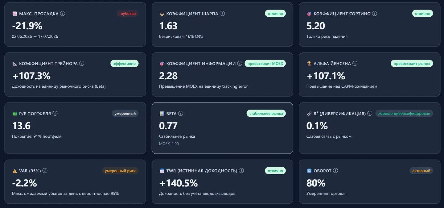Click text 'MOEX: 1.00'

pos(169,144)
